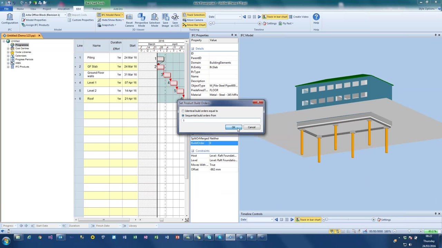Open Internet Explorer from taskbar
This screenshot has height=248, width=442.
(x=29, y=237)
